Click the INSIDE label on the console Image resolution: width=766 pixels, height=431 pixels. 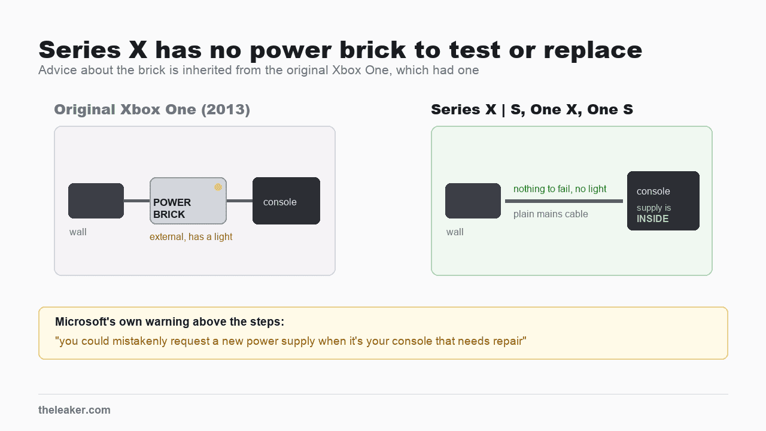pos(653,219)
